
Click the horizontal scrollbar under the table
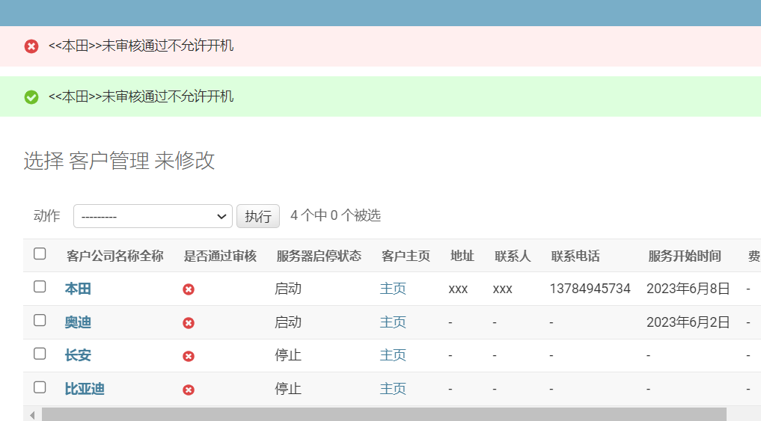pyautogui.click(x=384, y=414)
